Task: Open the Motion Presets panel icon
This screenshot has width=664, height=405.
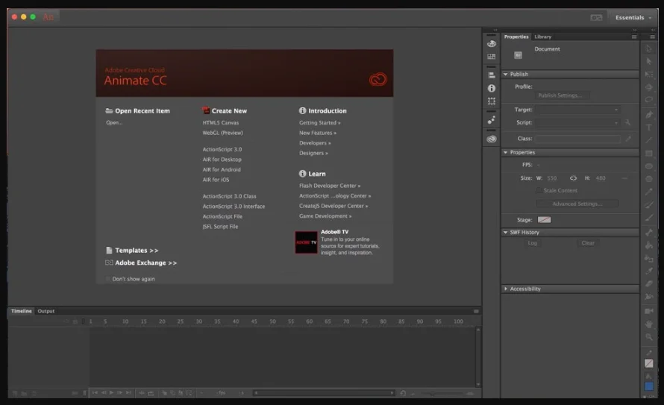Action: pyautogui.click(x=491, y=120)
